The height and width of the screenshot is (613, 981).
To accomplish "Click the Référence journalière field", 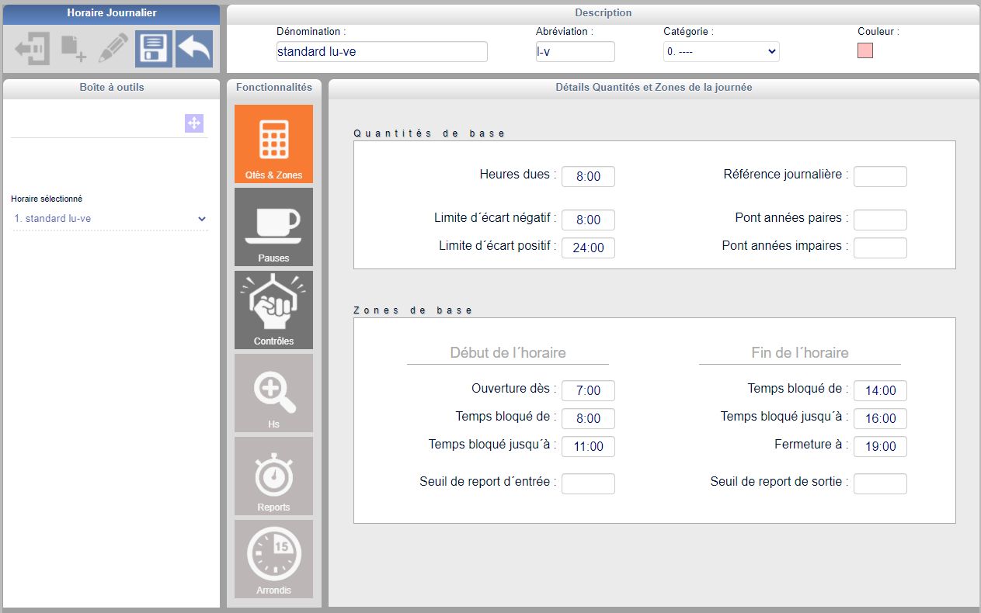I will (880, 176).
